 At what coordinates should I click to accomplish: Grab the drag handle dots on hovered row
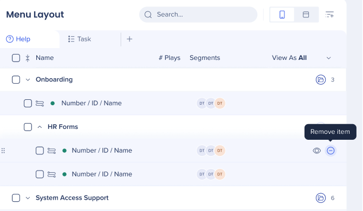pyautogui.click(x=3, y=151)
